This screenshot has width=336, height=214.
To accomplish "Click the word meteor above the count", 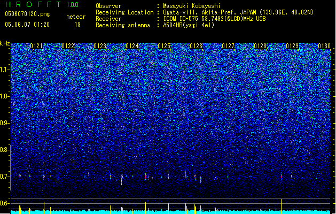I will coord(76,17).
